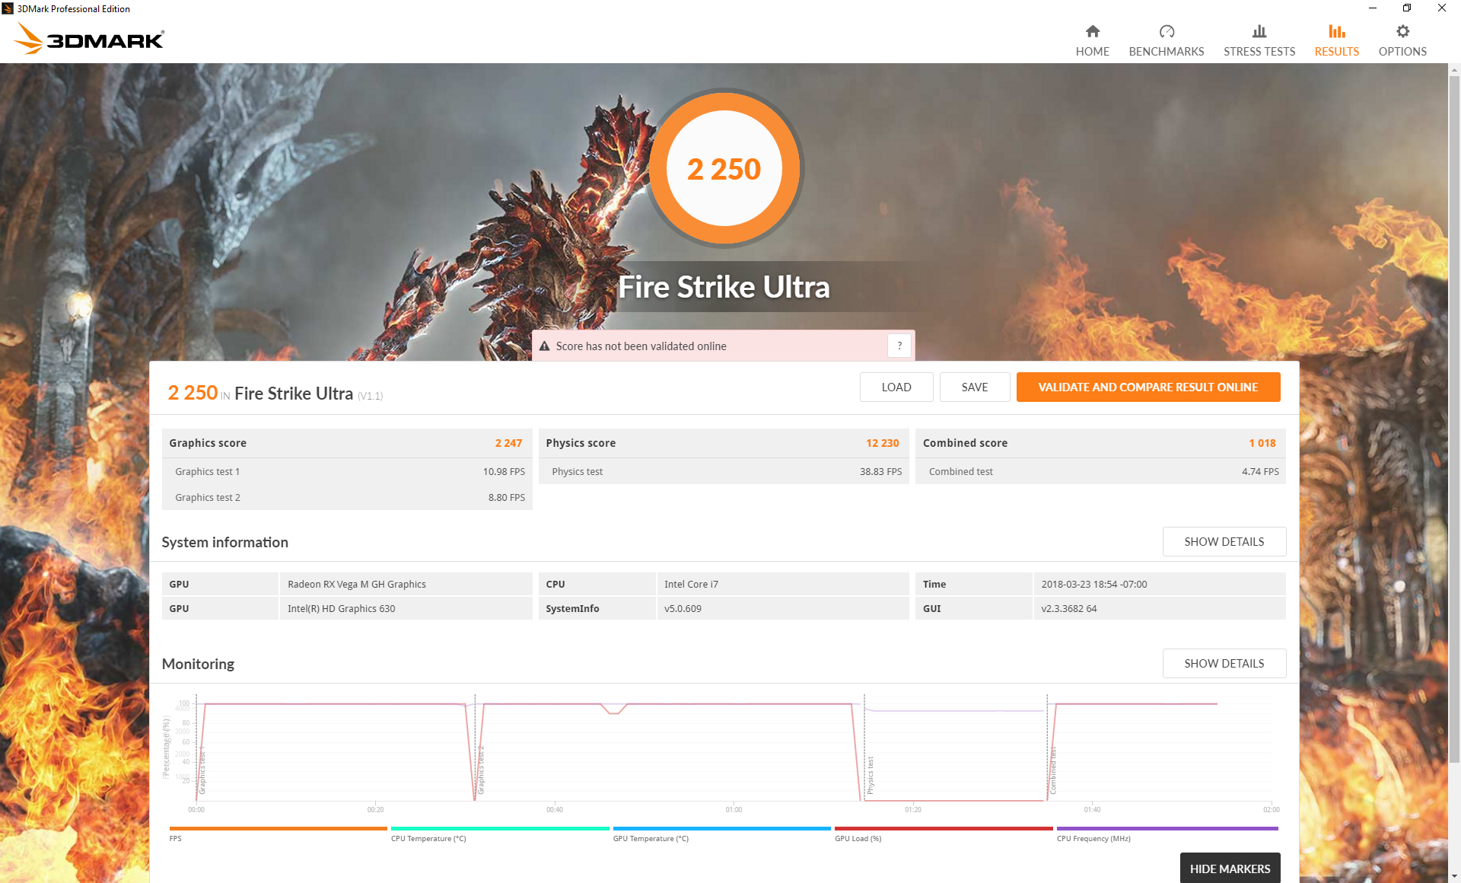Toggle CPU Temperature legend line
Screen dimensions: 1461x883
499,828
